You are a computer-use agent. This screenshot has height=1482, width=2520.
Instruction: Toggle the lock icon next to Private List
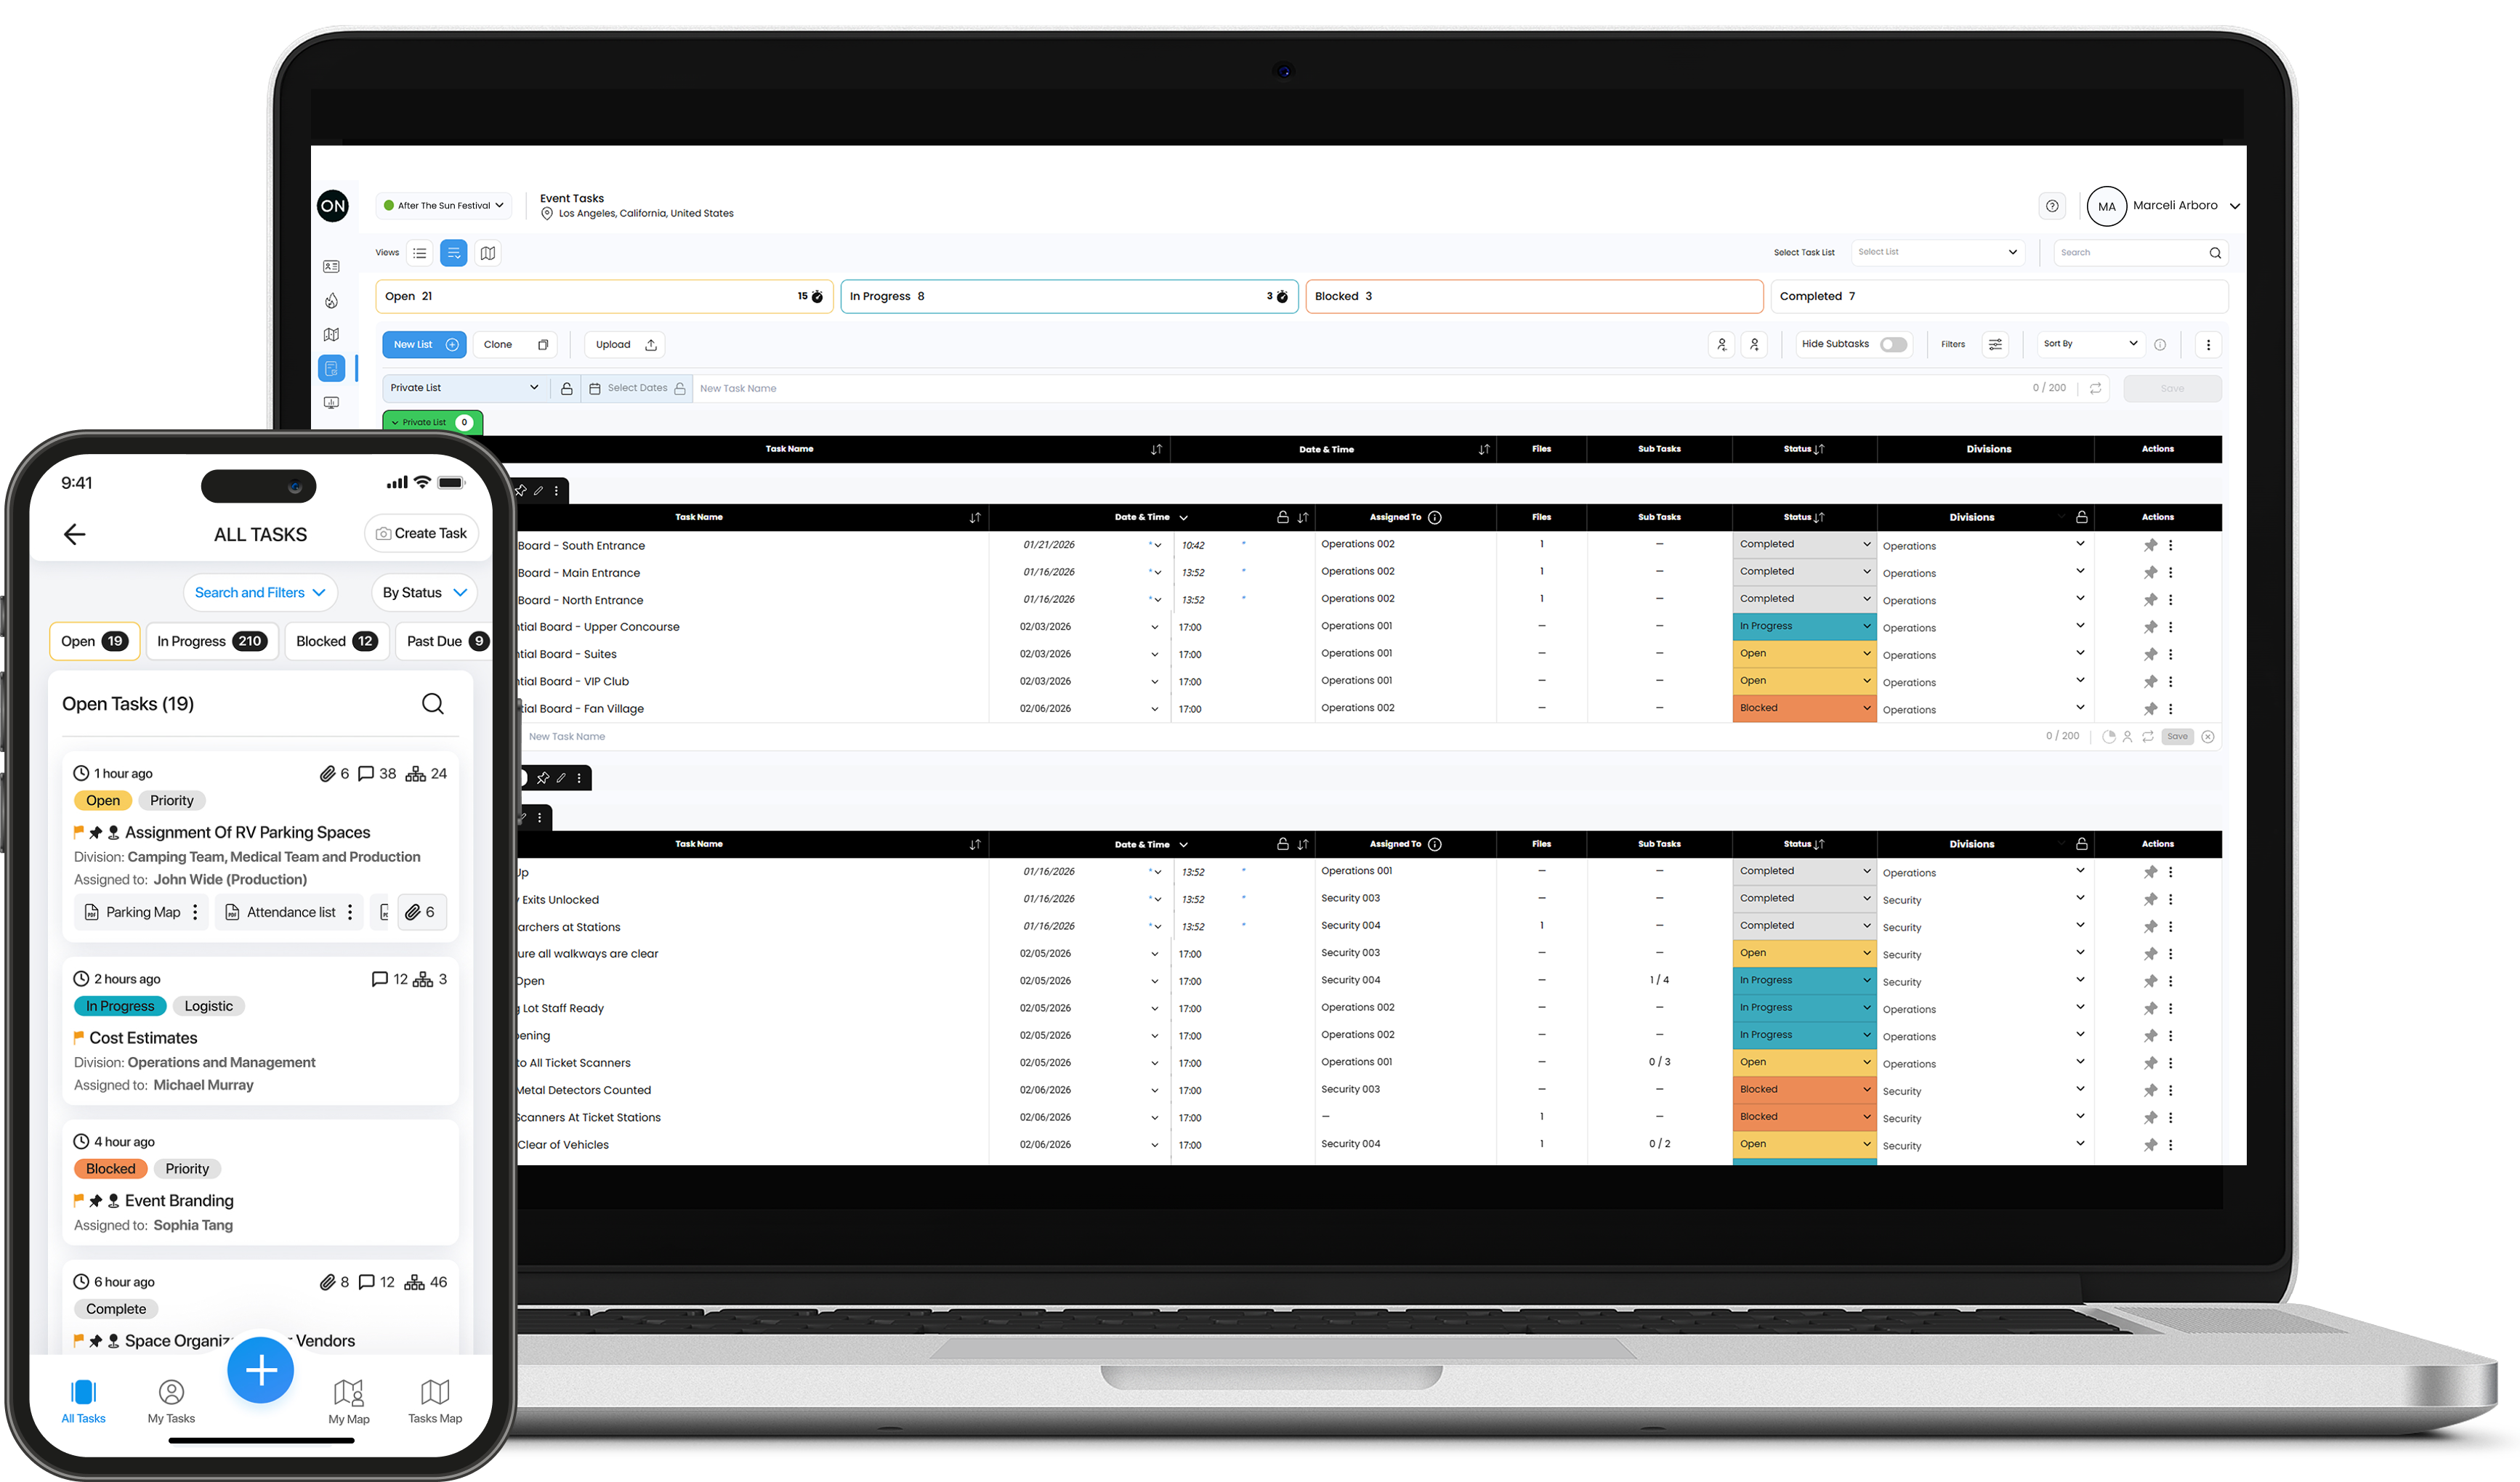pos(567,388)
